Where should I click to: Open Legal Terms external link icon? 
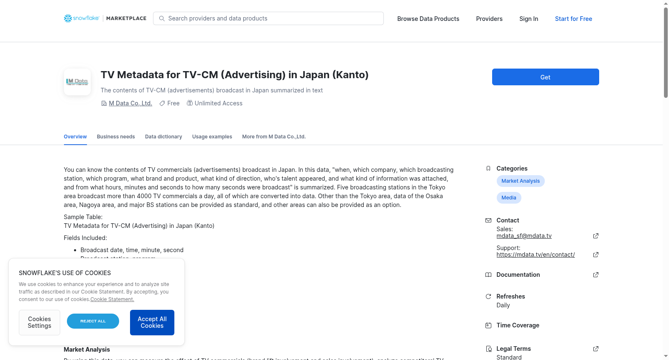point(596,349)
